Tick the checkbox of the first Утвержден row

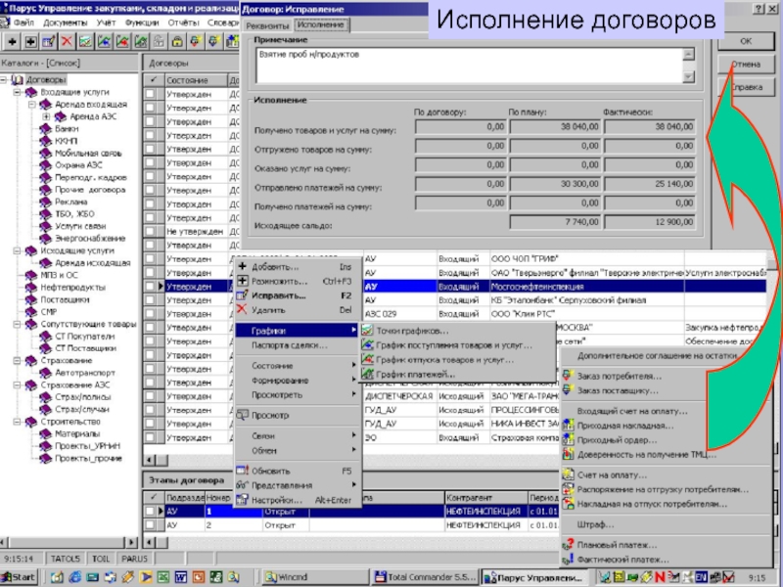point(151,95)
